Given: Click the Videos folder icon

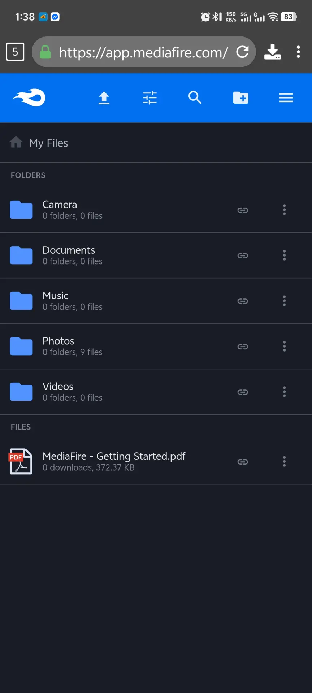Looking at the screenshot, I should pyautogui.click(x=21, y=392).
